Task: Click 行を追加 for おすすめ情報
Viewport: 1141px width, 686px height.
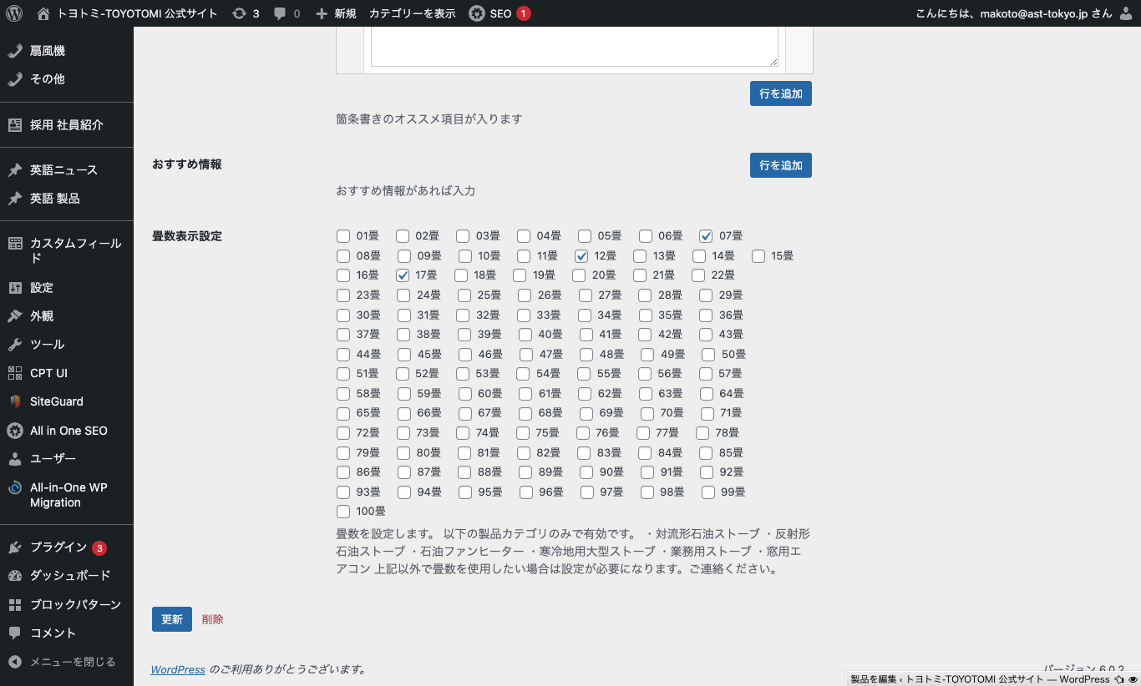Action: point(781,165)
